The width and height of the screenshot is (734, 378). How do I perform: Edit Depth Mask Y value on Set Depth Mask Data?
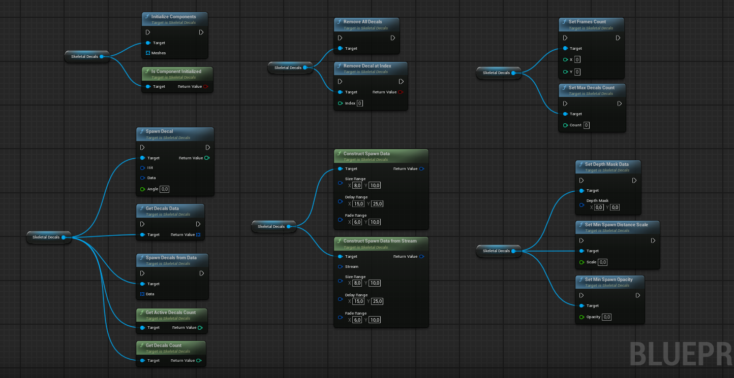tap(615, 207)
